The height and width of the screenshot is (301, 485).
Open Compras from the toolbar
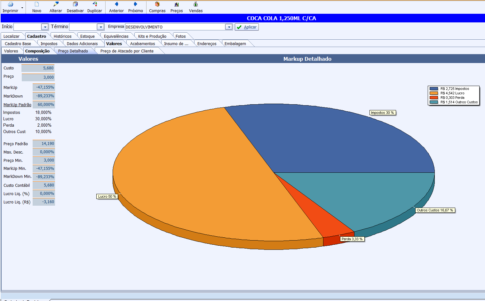tap(157, 4)
